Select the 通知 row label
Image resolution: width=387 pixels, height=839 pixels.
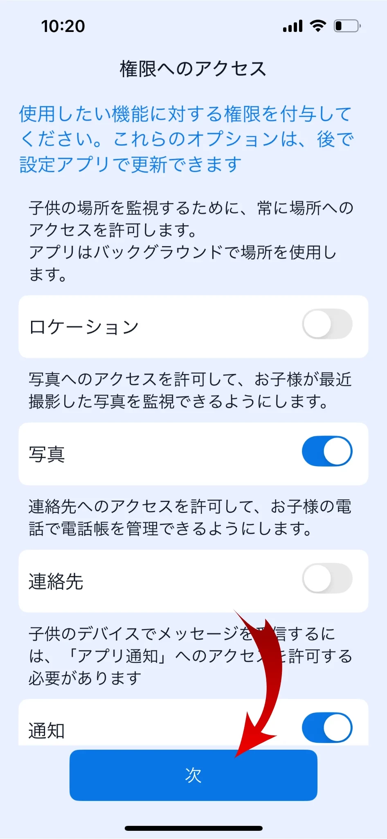[x=47, y=731]
